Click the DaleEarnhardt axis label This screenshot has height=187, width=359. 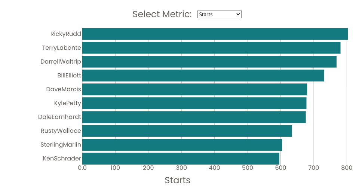[x=59, y=117]
